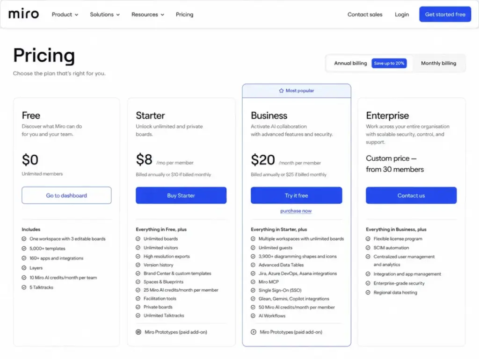Click 'Glean, Gemini, Copilot integrations' text
The image size is (479, 359).
294,299
